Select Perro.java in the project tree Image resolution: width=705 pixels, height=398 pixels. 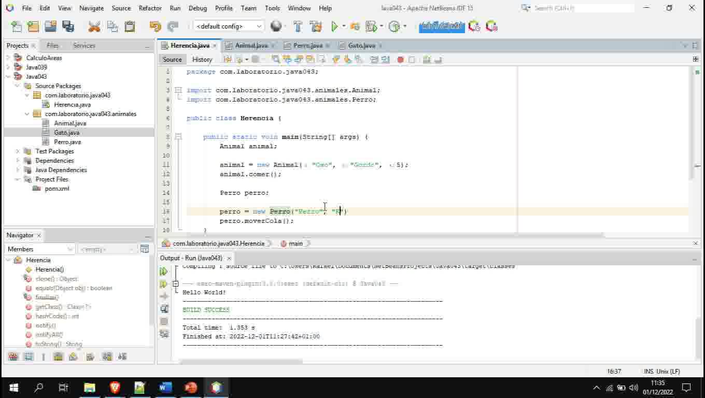point(67,142)
